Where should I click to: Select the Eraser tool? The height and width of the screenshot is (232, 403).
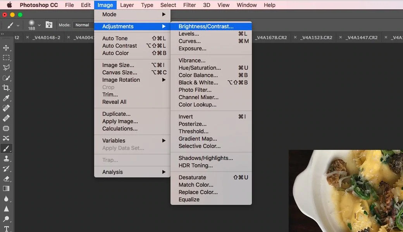[x=6, y=179]
